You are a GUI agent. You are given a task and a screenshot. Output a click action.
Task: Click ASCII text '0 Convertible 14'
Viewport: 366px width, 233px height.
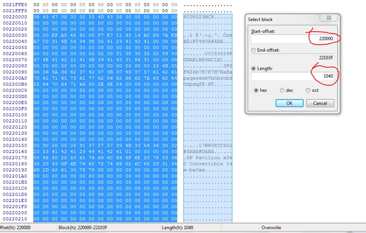[208, 164]
